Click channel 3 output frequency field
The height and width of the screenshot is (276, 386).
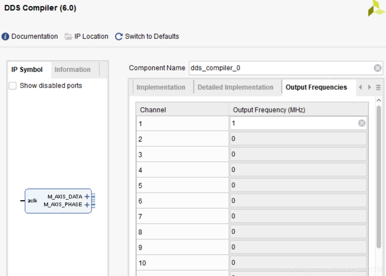coord(298,154)
